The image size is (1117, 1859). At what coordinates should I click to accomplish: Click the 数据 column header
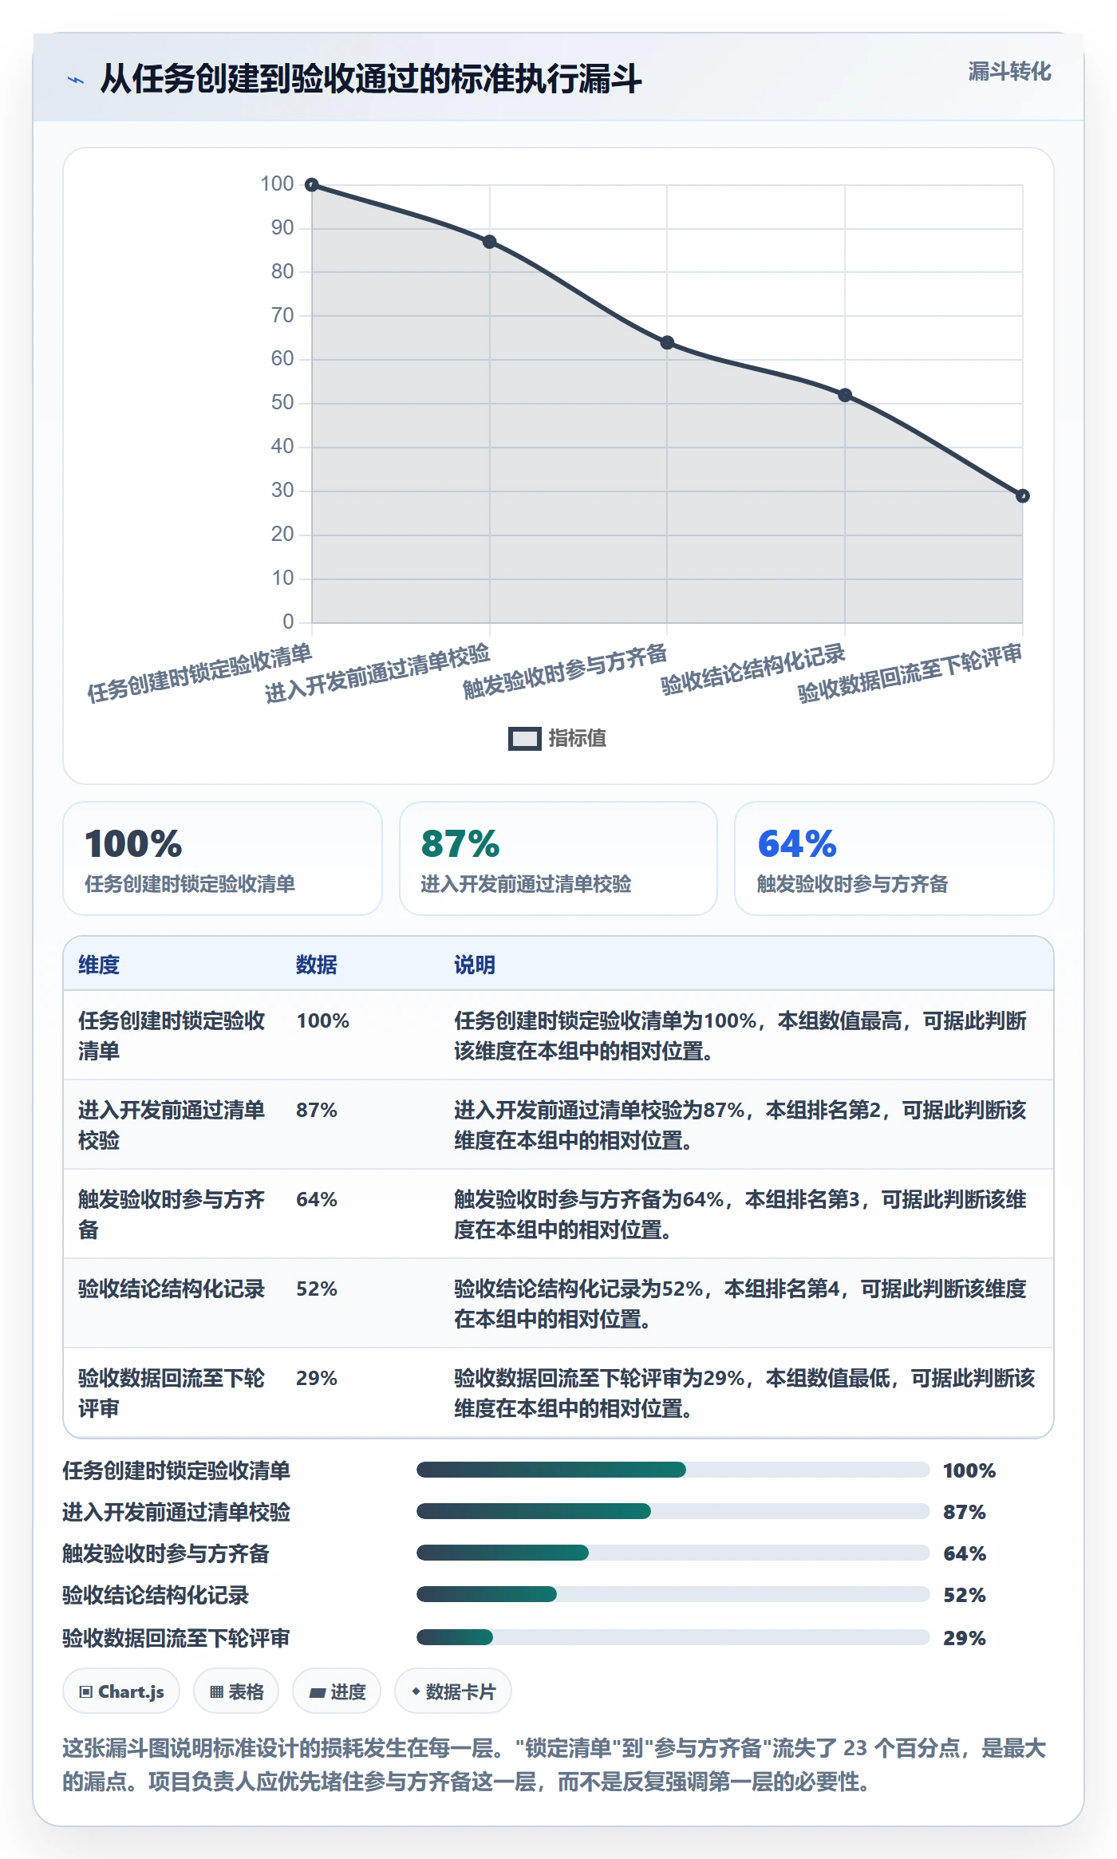(x=317, y=965)
